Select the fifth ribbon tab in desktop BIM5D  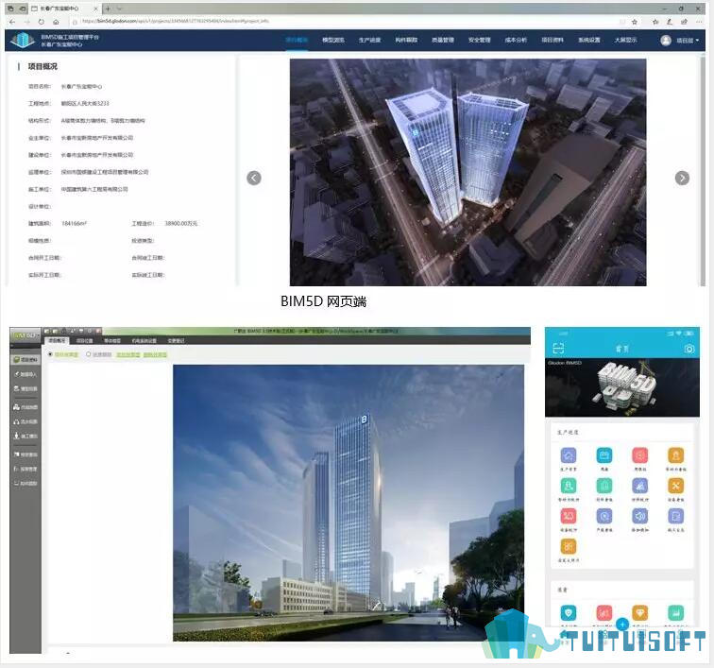(x=176, y=340)
